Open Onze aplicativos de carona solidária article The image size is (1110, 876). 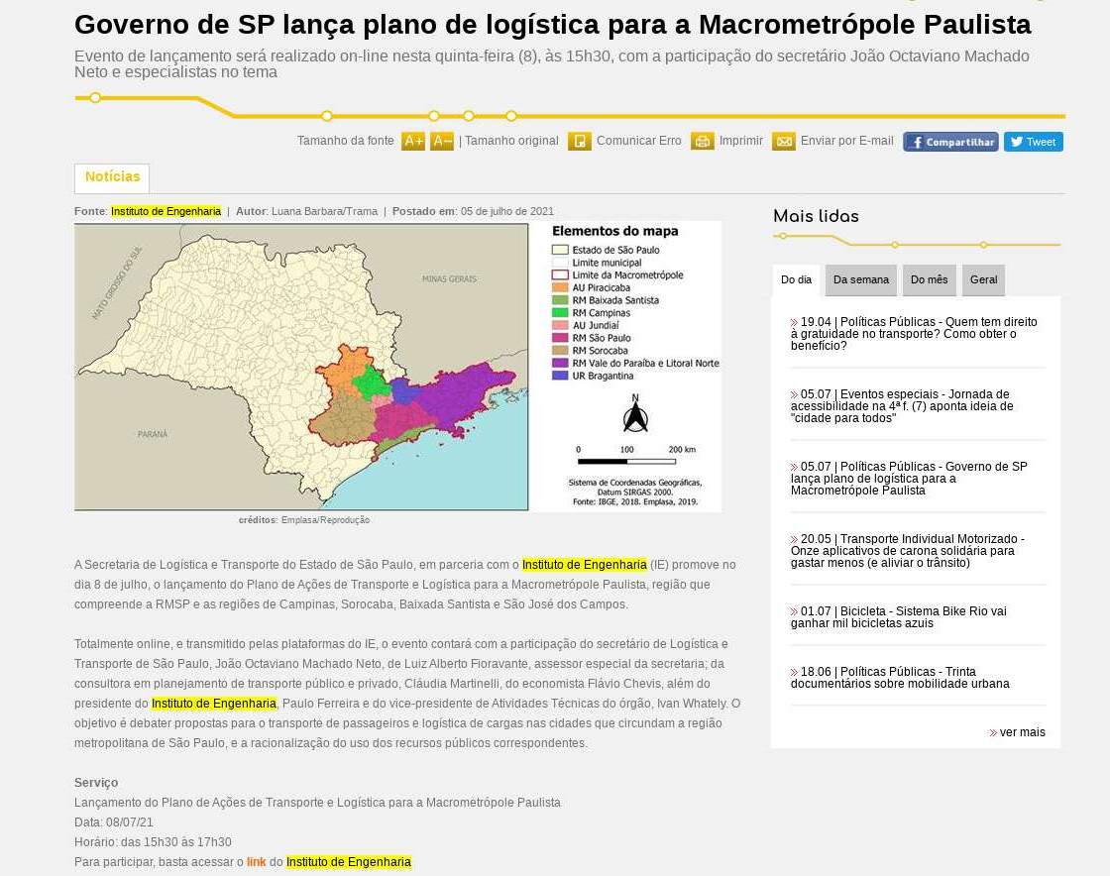coord(907,551)
